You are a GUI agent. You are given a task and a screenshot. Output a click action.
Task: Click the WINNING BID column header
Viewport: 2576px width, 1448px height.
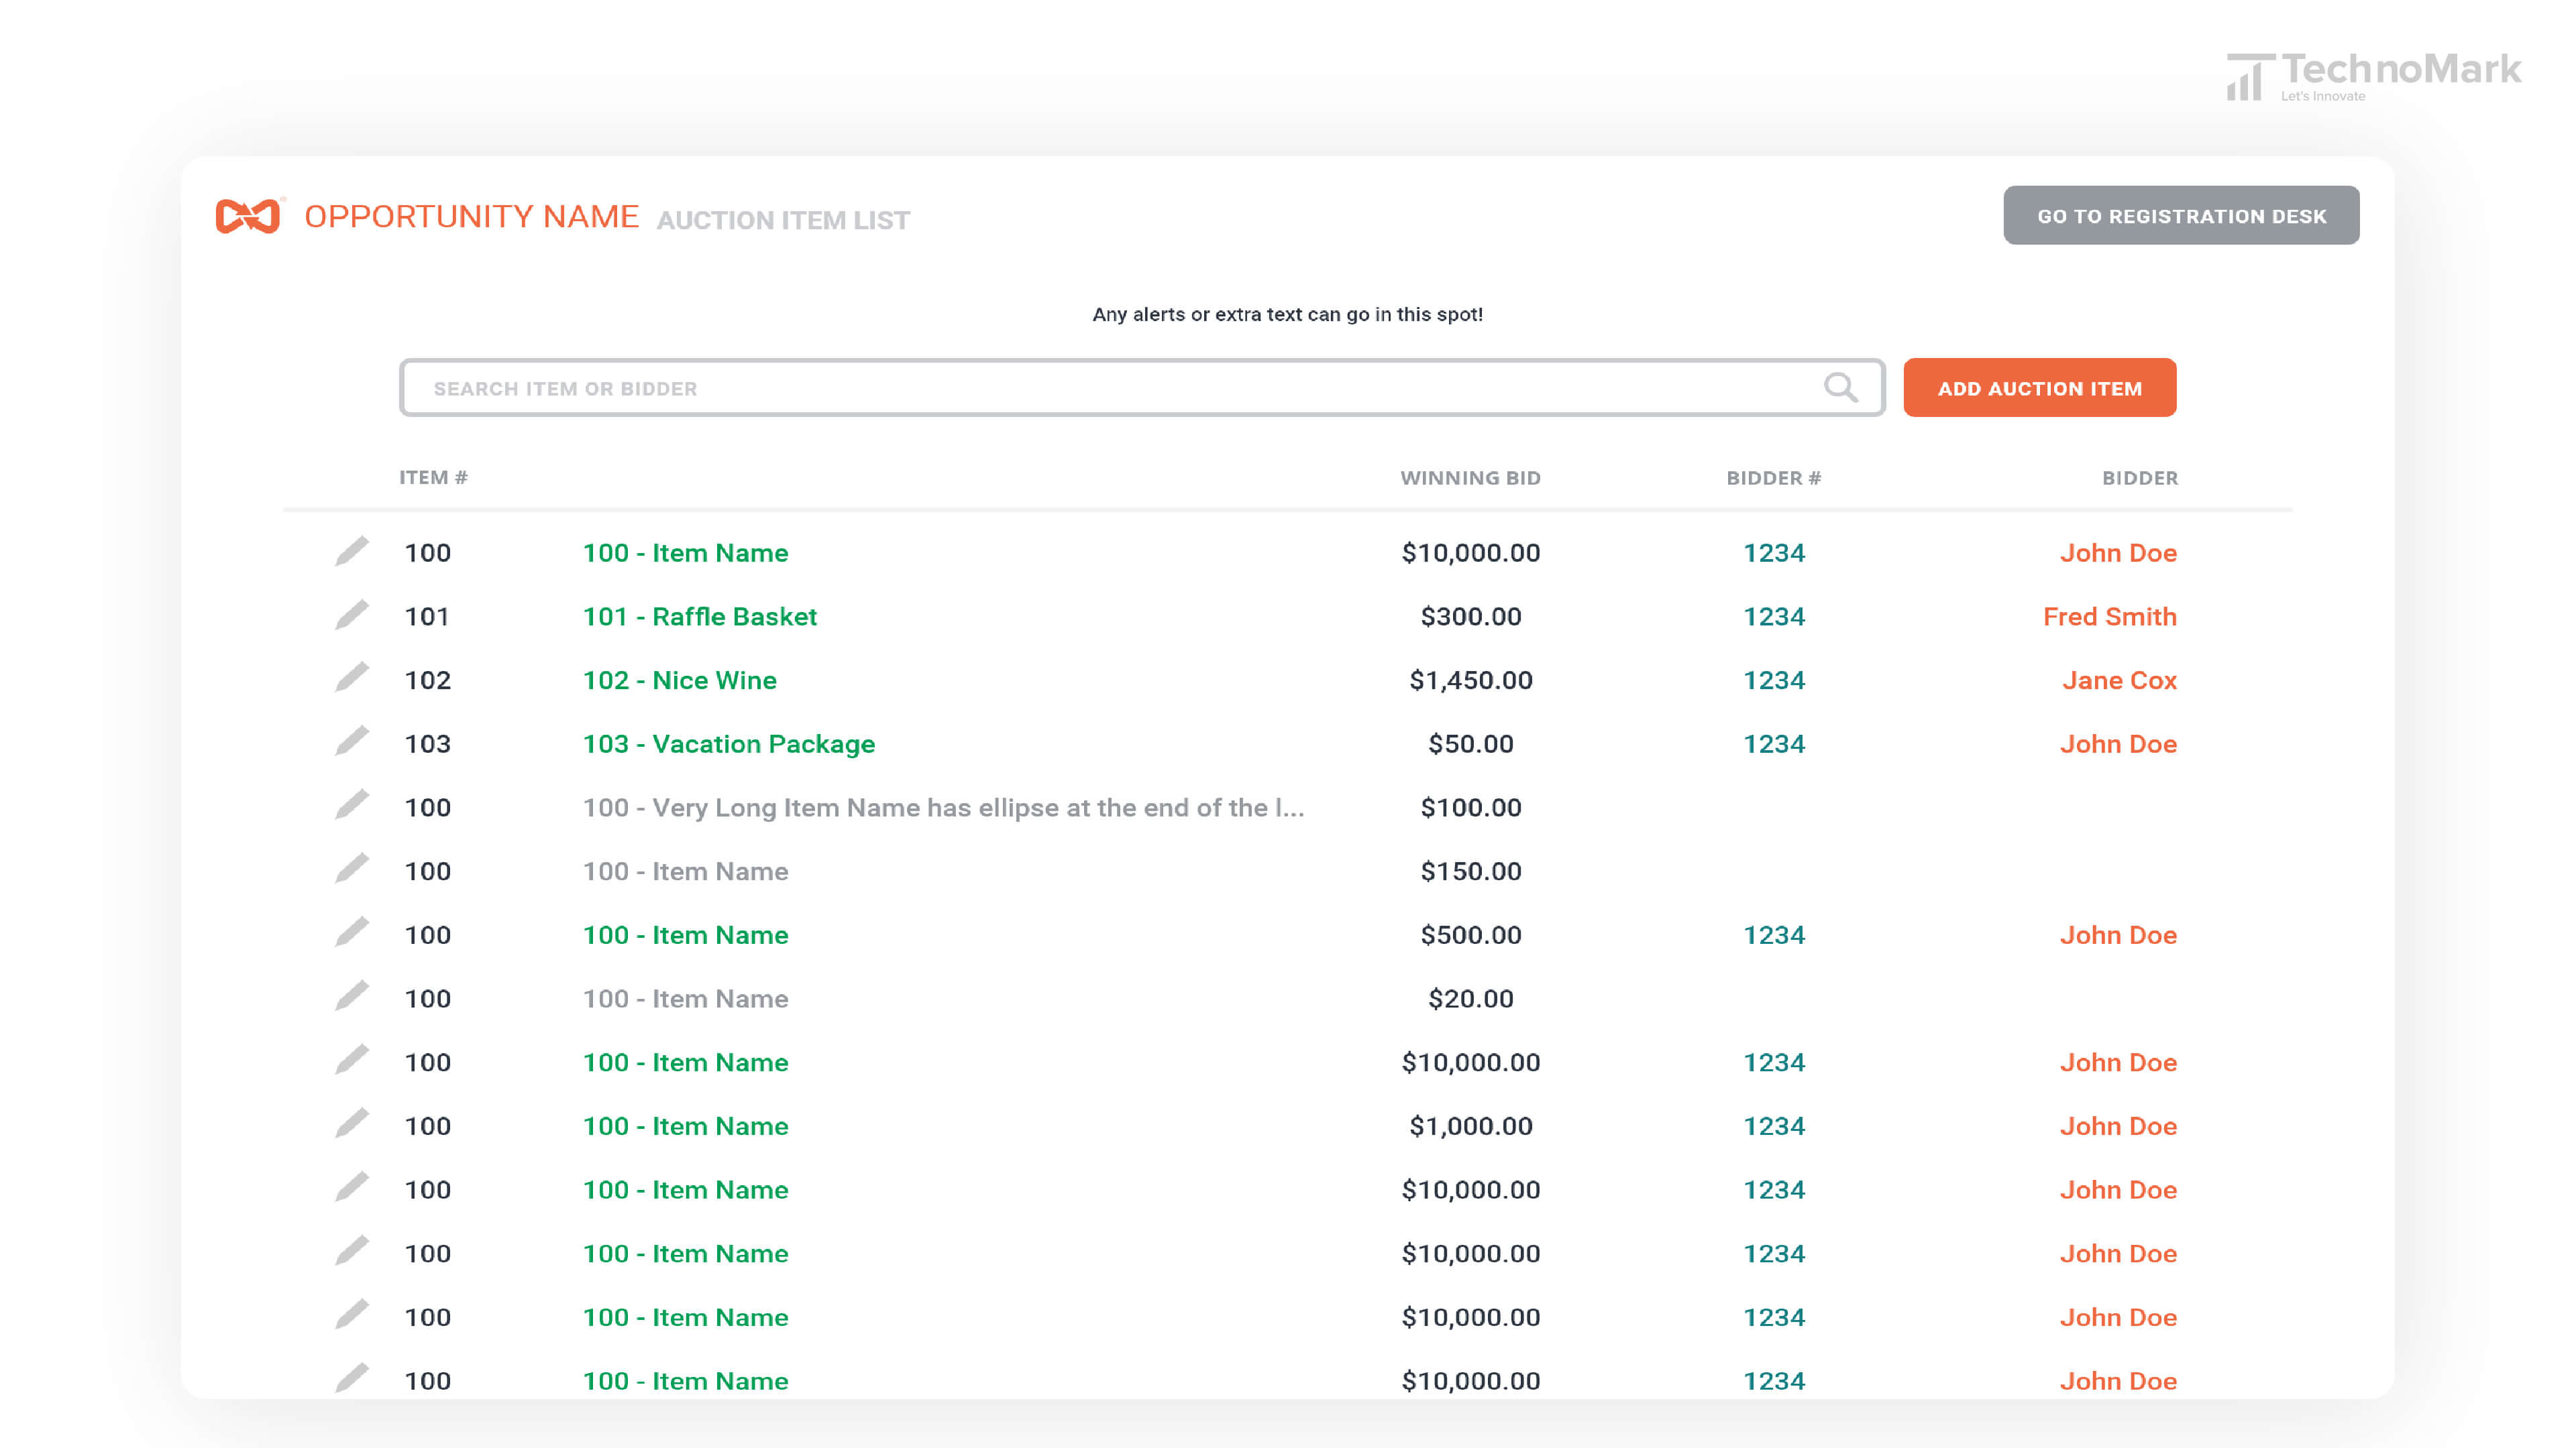coord(1470,478)
